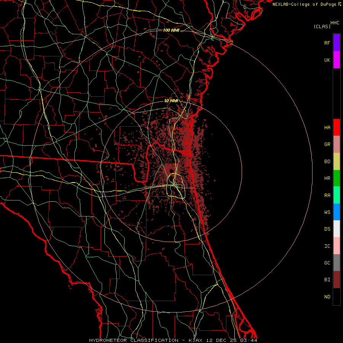
Task: Click the BD legend label
Action: [x=327, y=162]
